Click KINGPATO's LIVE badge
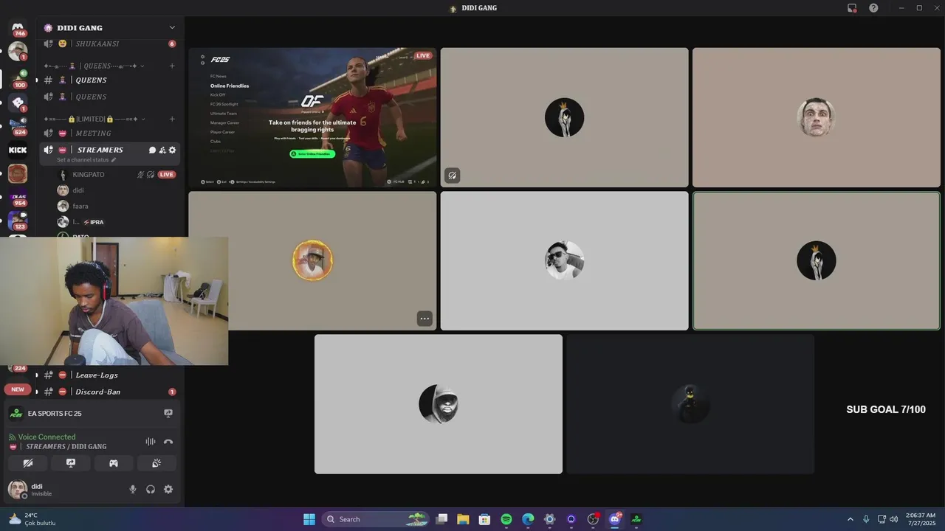The image size is (945, 531). (167, 175)
